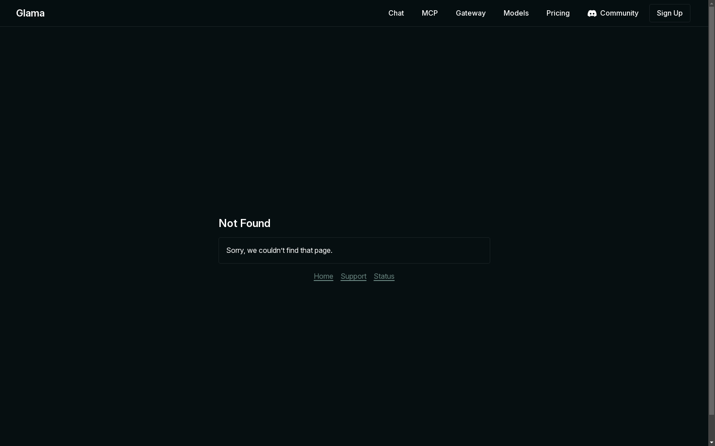Click the Glama logo

point(30,13)
